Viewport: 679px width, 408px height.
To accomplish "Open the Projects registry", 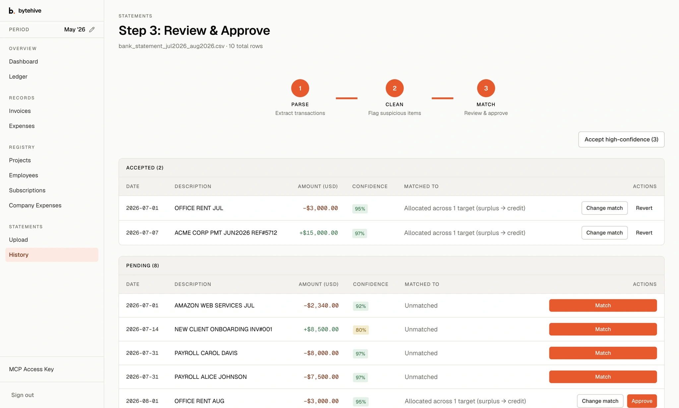I will pos(20,160).
